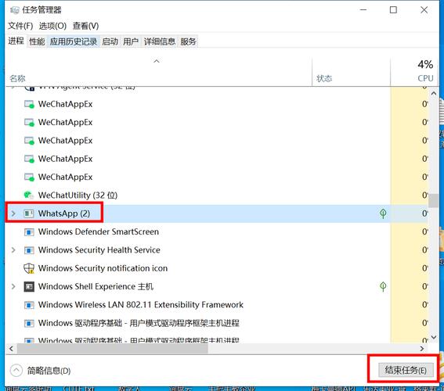
Task: Click the horizontal scrollbar right arrow
Action: (x=422, y=349)
